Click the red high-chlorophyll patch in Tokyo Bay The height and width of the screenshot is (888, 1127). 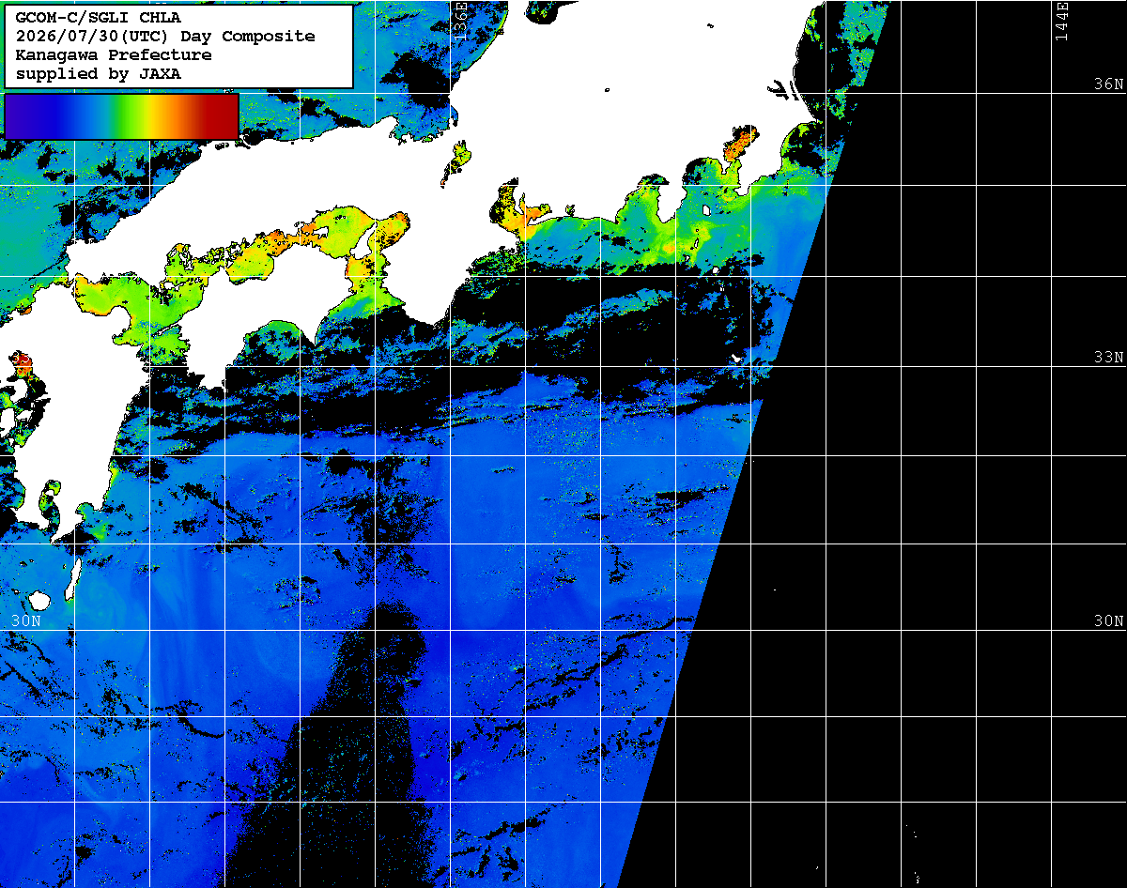tap(739, 144)
